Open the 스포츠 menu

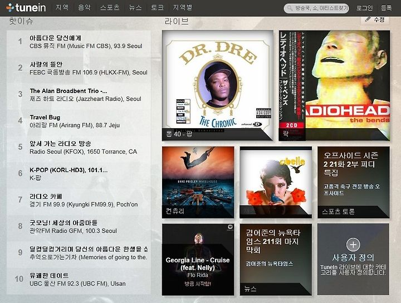110,7
